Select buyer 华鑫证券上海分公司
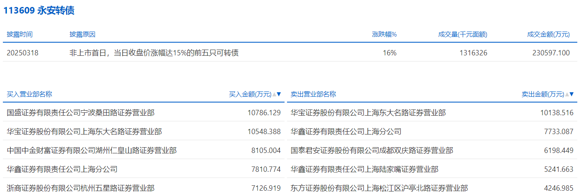 (x=62, y=169)
